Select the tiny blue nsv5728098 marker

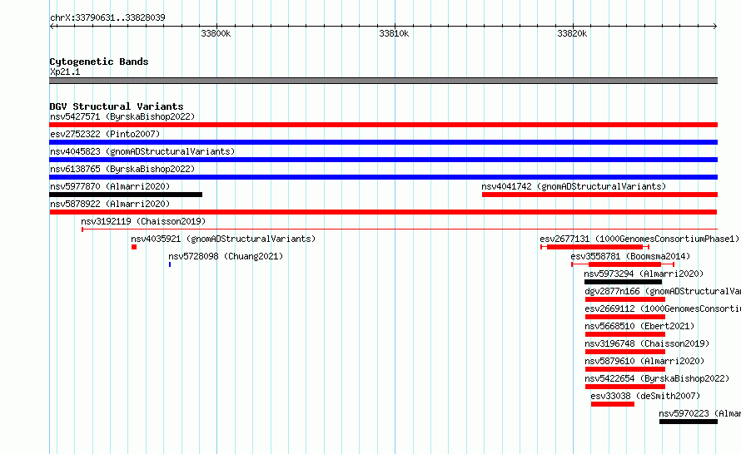click(x=170, y=264)
